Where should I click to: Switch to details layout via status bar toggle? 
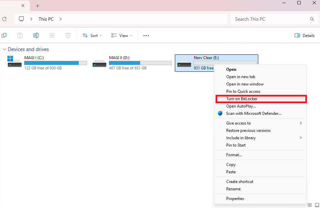pos(309,205)
